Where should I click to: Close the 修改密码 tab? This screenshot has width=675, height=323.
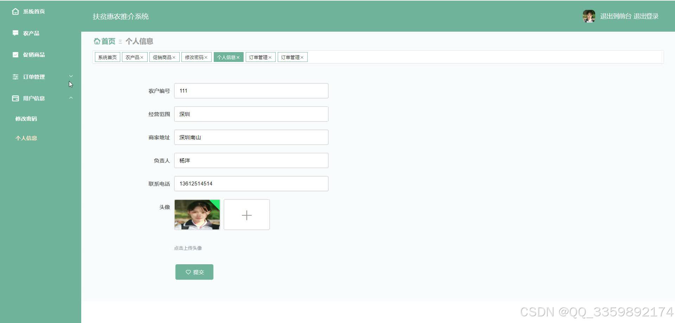[x=206, y=57]
